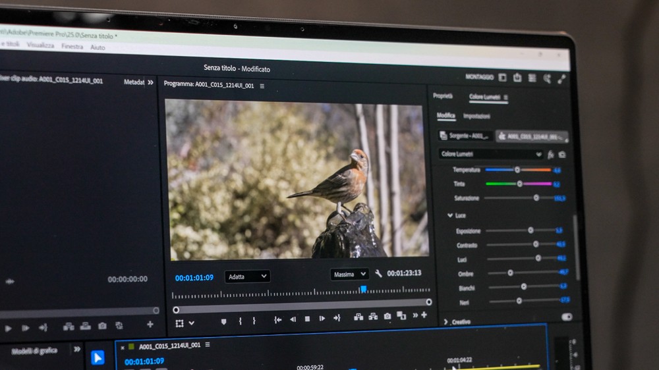This screenshot has height=370, width=659.
Task: Click the blue playhead on the Program ruler
Action: pos(364,289)
